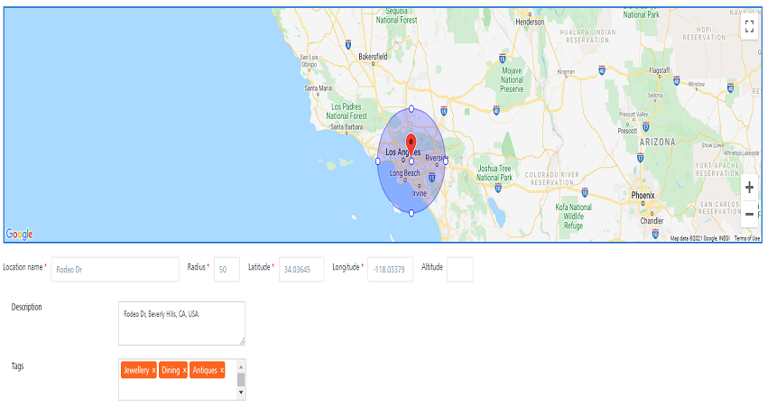Zoom out of the map
The height and width of the screenshot is (406, 767).
coord(749,214)
